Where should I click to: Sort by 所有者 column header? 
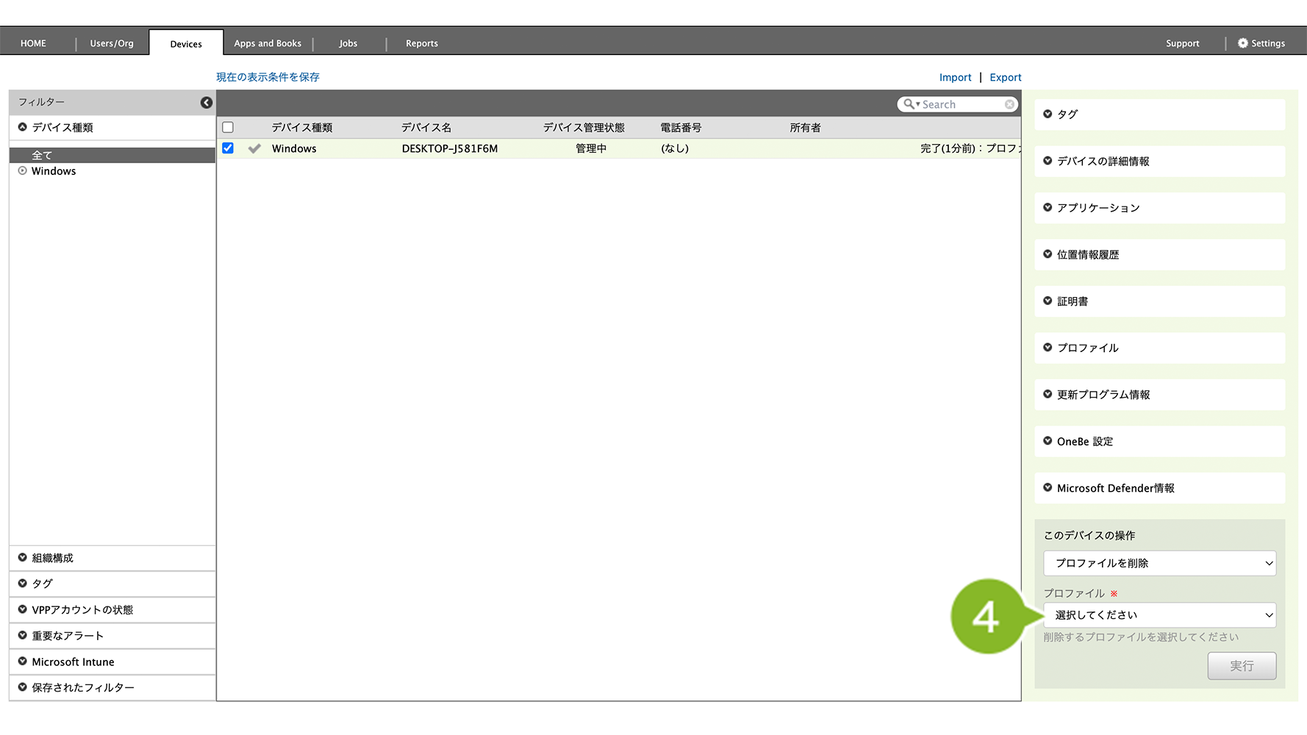pos(805,128)
